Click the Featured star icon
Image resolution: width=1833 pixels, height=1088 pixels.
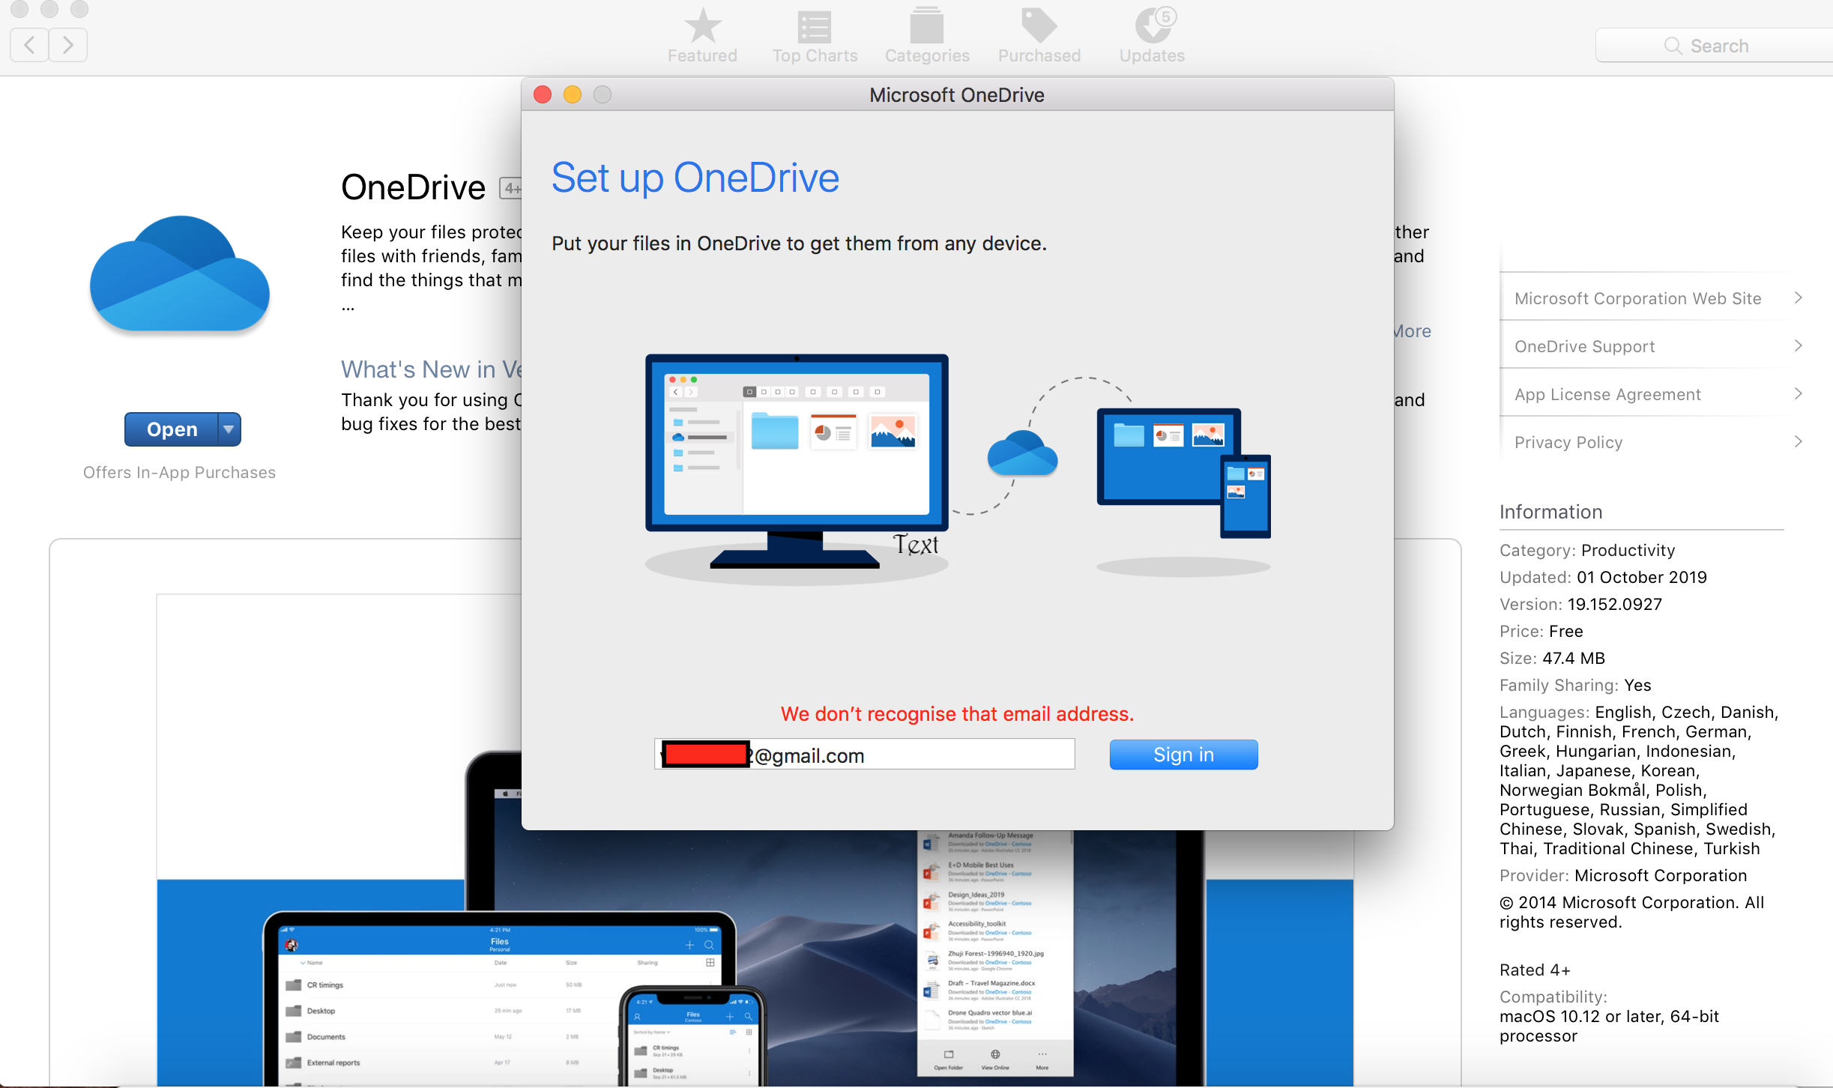[702, 27]
